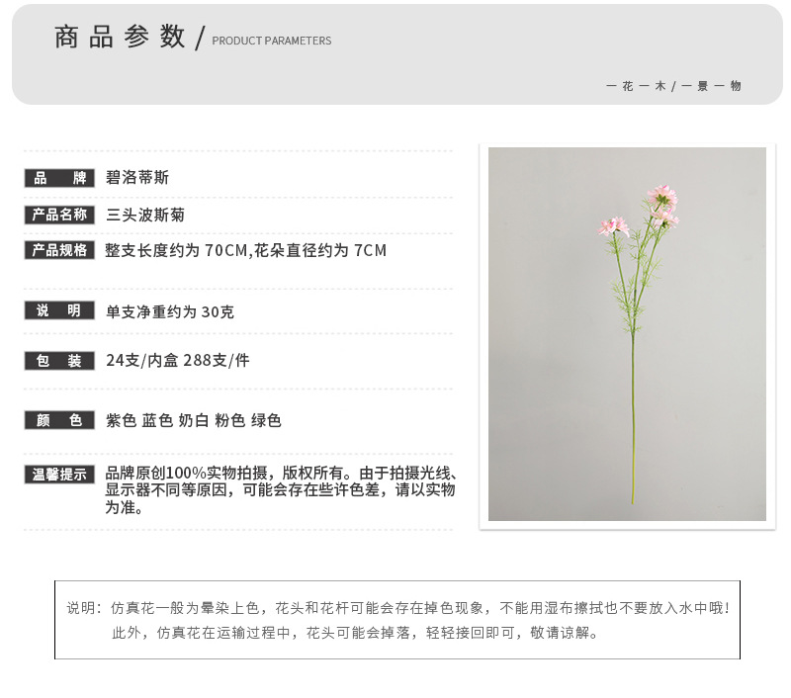Select the 产品规格 label tag
This screenshot has height=698, width=791.
click(59, 250)
